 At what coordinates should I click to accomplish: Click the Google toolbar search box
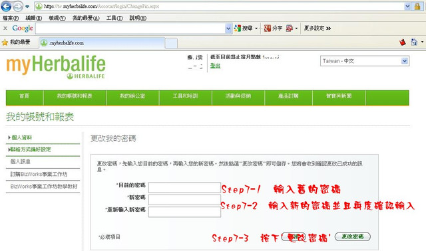pos(130,29)
